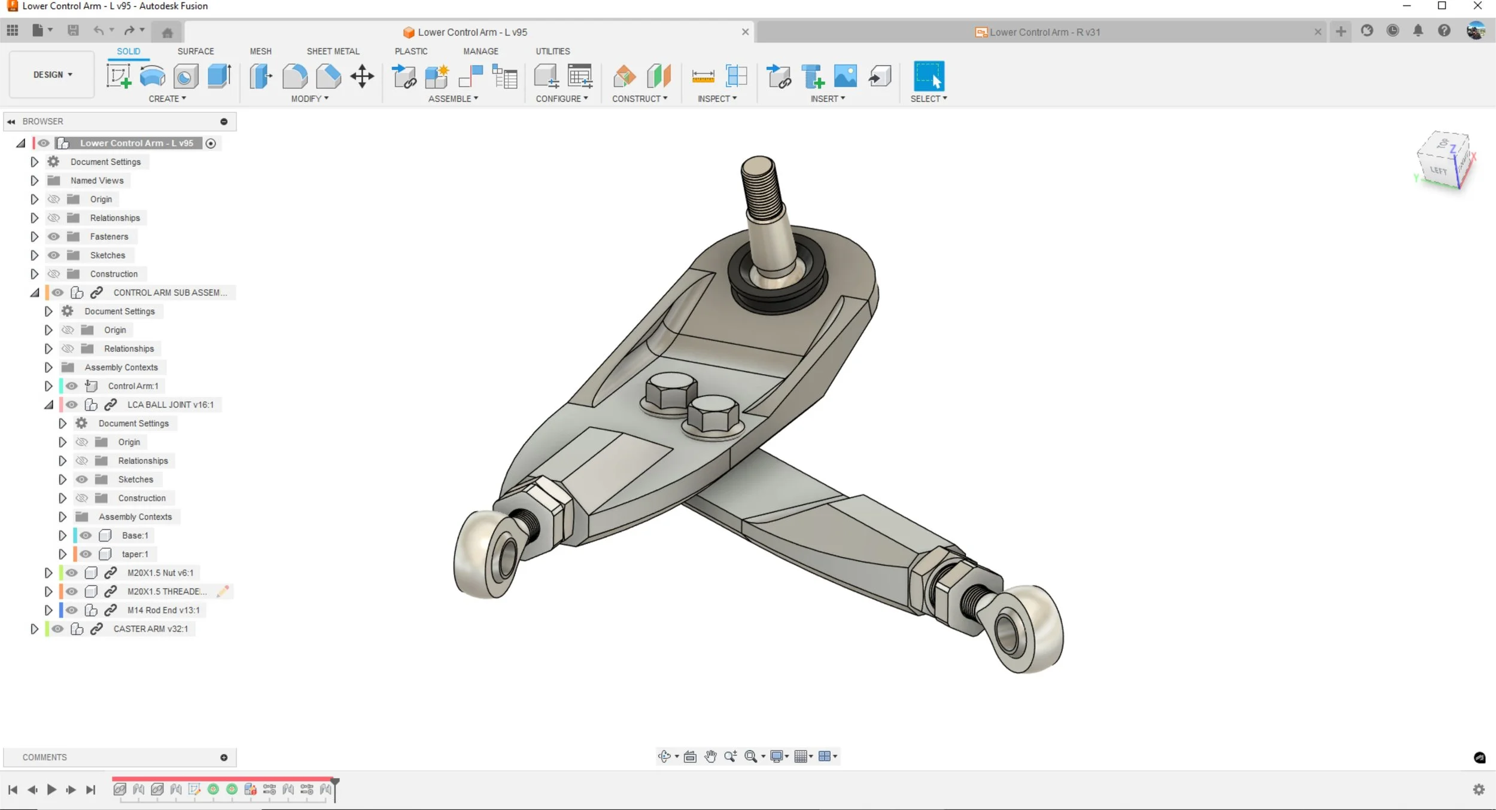Toggle visibility of CASTER ARM v32:1
Image resolution: width=1496 pixels, height=810 pixels.
(57, 629)
